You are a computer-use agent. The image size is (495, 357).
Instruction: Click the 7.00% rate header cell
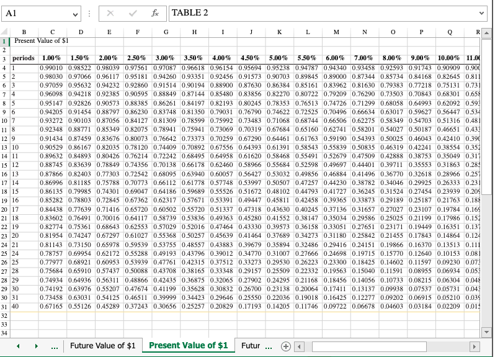[365, 58]
